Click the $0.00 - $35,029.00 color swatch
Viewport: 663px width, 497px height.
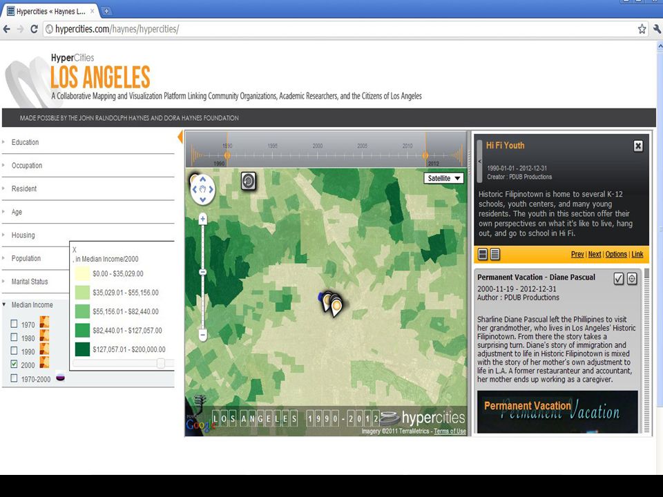pos(82,273)
